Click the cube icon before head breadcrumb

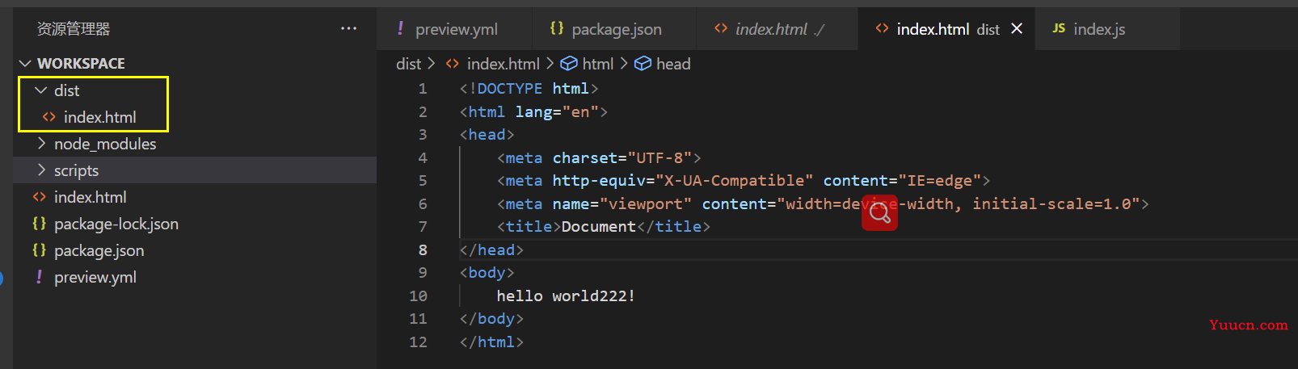(x=643, y=63)
